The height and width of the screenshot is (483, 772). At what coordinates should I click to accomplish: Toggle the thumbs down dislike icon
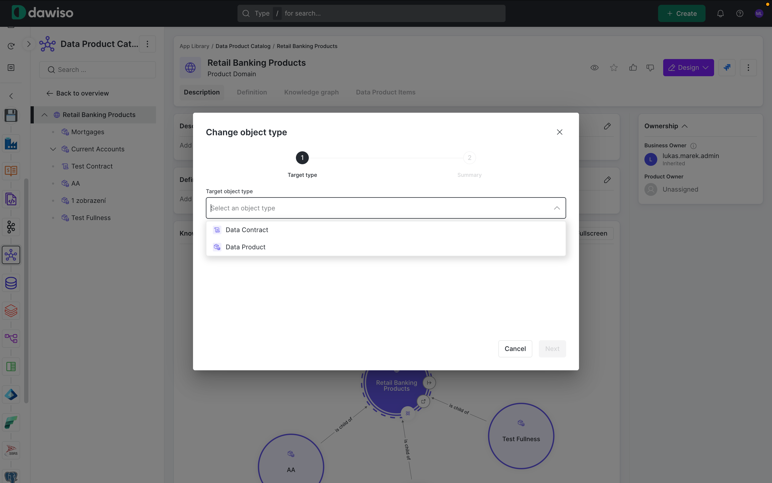(650, 68)
